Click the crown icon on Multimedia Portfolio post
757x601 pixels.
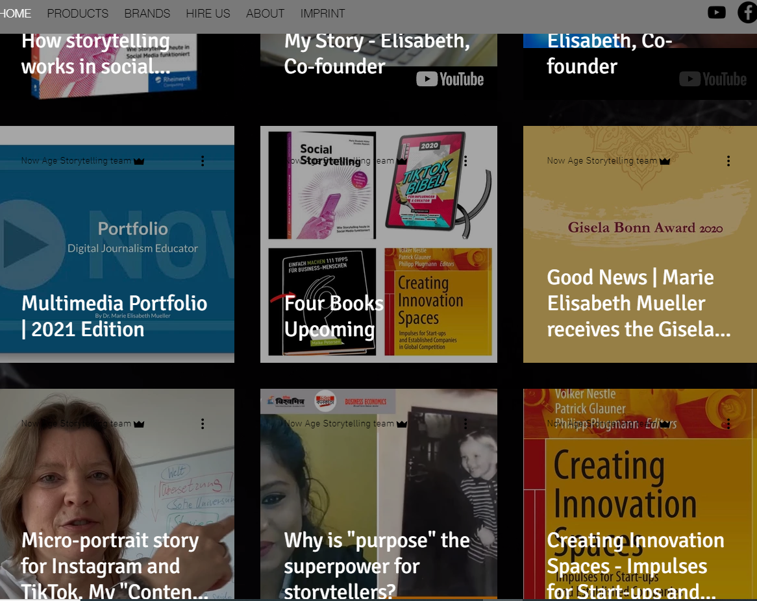point(139,161)
